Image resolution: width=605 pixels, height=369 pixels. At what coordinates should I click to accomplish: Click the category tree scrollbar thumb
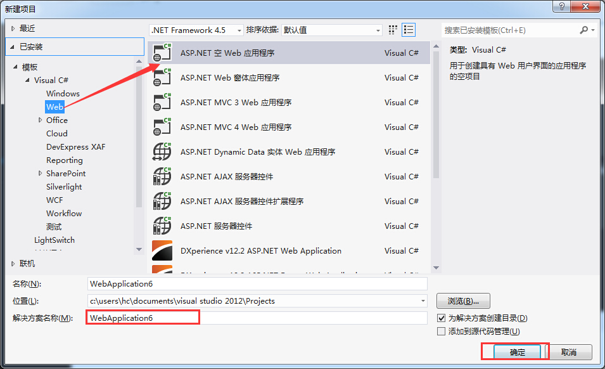pyautogui.click(x=139, y=137)
